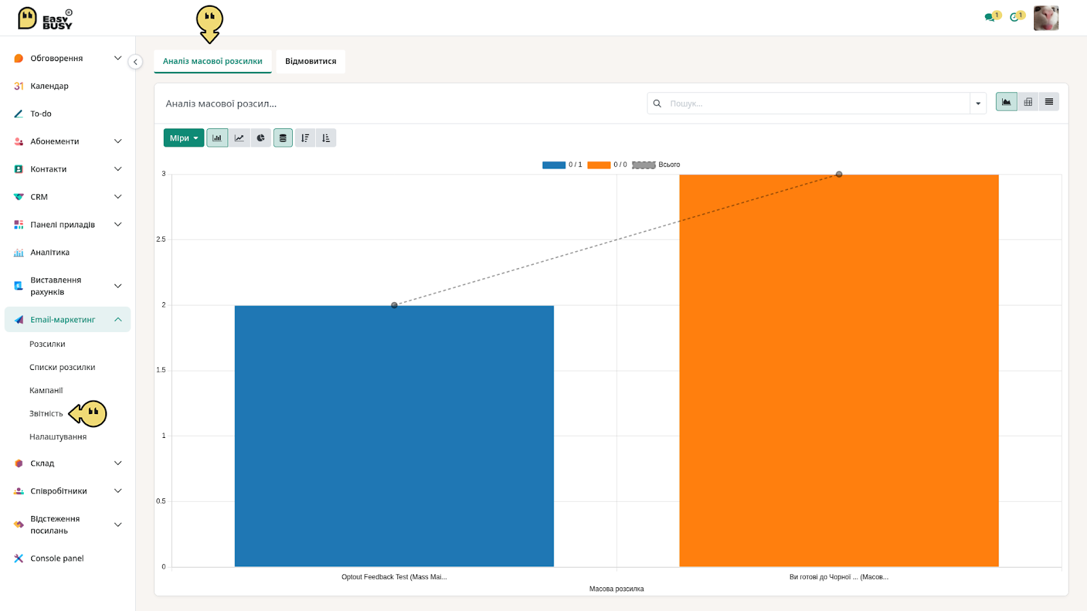Open the Розсилки submenu link
This screenshot has height=611, width=1087.
coord(48,344)
